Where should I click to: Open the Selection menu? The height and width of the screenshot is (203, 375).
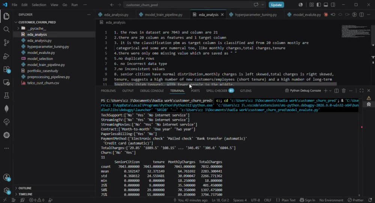(x=39, y=5)
